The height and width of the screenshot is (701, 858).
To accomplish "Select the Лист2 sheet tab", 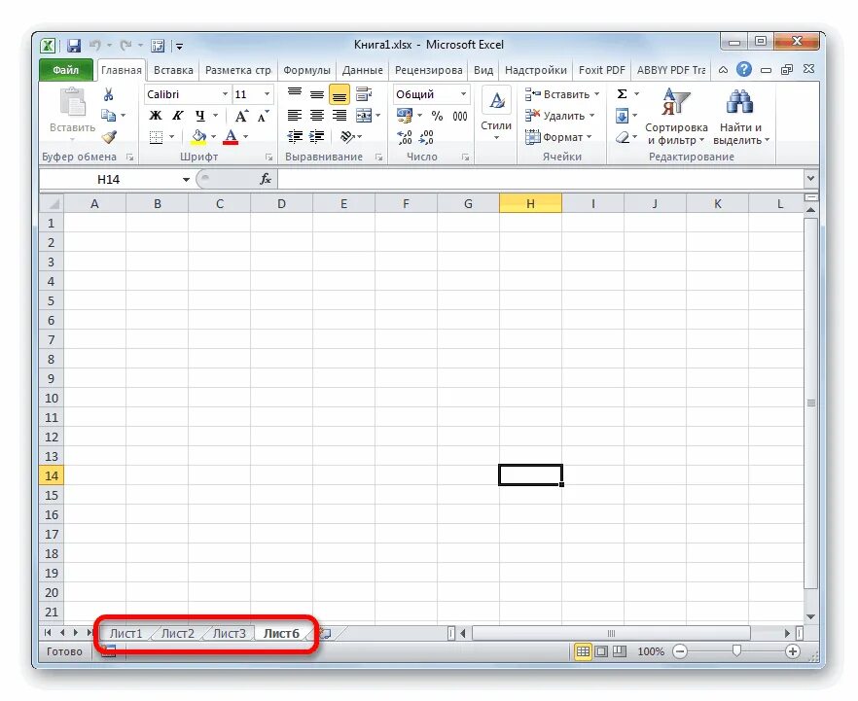I will pyautogui.click(x=177, y=633).
